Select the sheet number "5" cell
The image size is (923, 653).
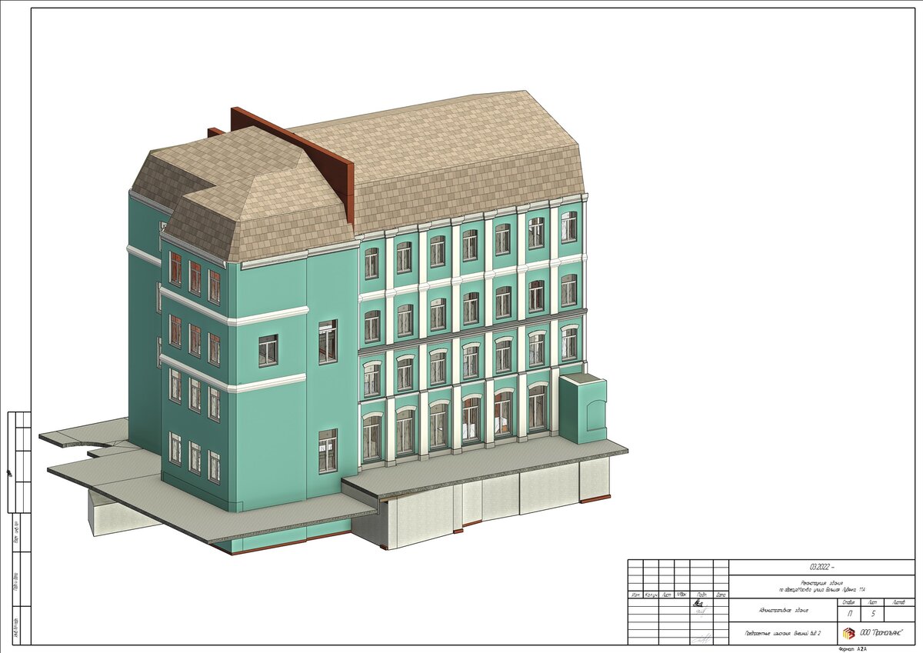point(872,614)
